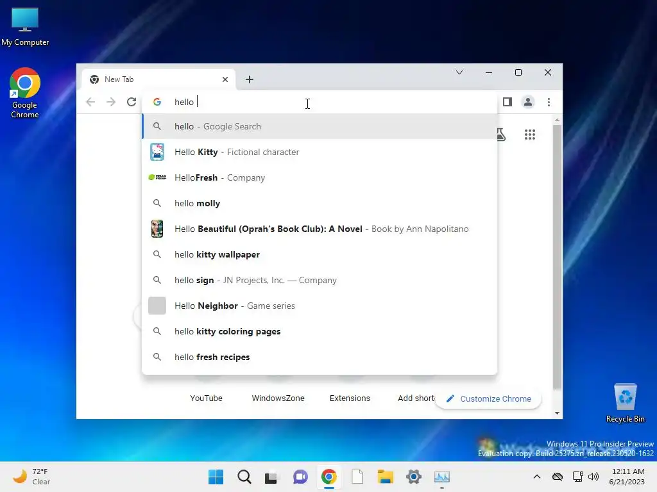657x492 pixels.
Task: Open the Google apps grid
Action: point(530,135)
